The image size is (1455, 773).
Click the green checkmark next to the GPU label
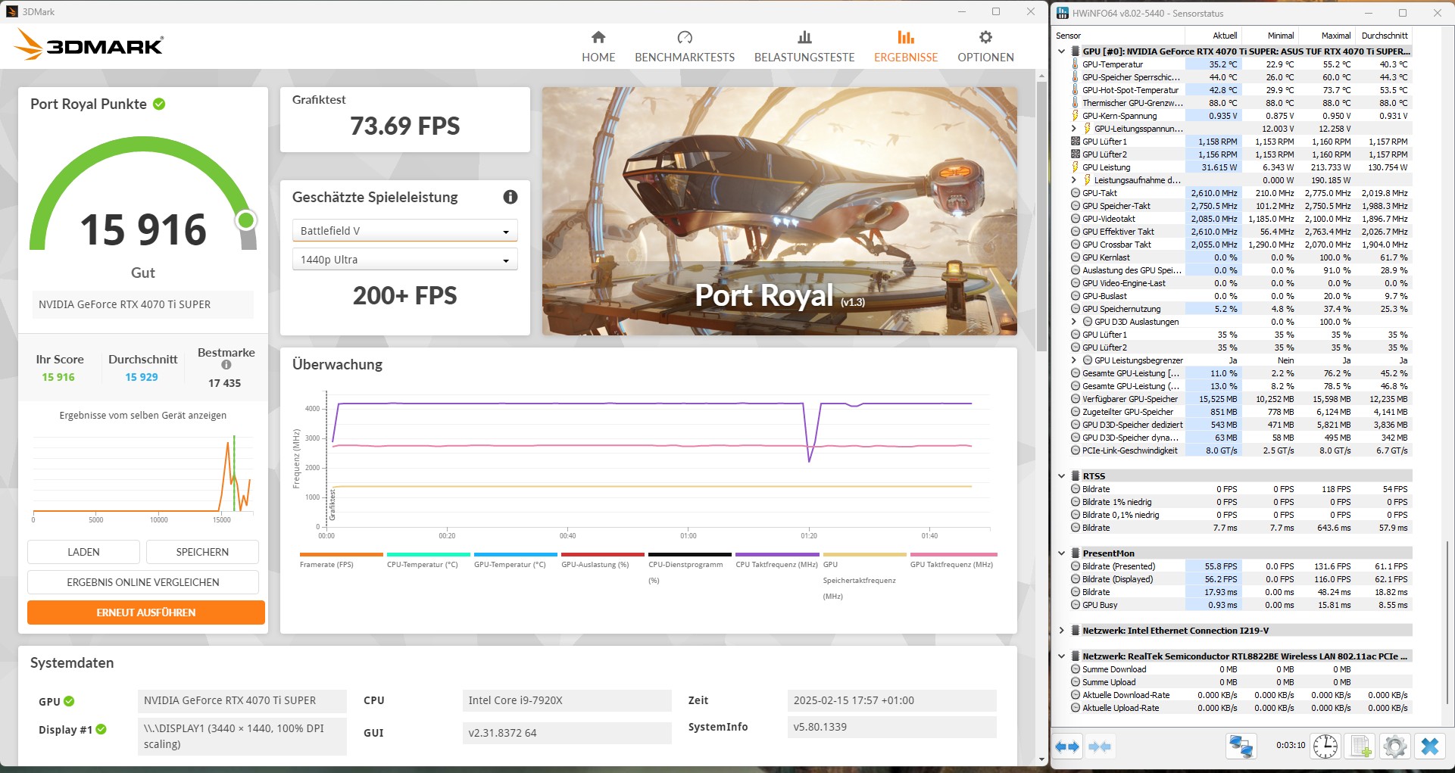pyautogui.click(x=69, y=701)
